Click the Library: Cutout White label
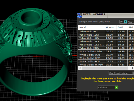The width and height of the screenshot is (134, 101). click(94, 22)
